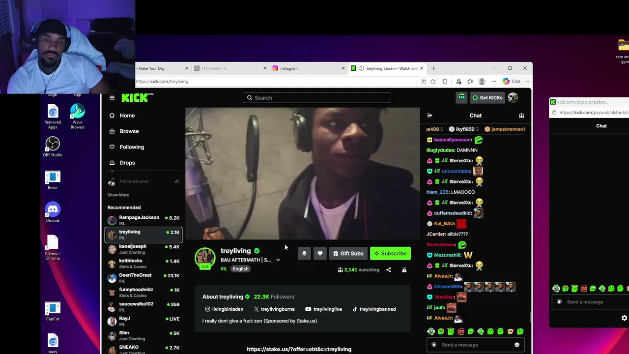Open the browser profile icon in toolbar
This screenshot has width=629, height=354.
tap(482, 81)
